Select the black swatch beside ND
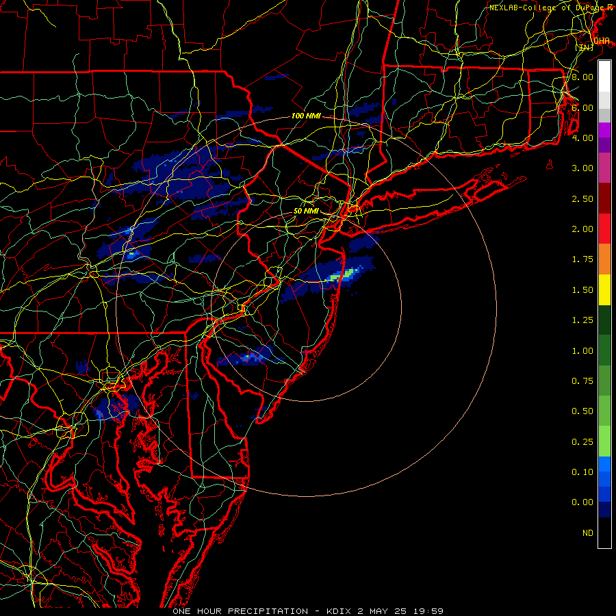616x616 pixels. (604, 532)
